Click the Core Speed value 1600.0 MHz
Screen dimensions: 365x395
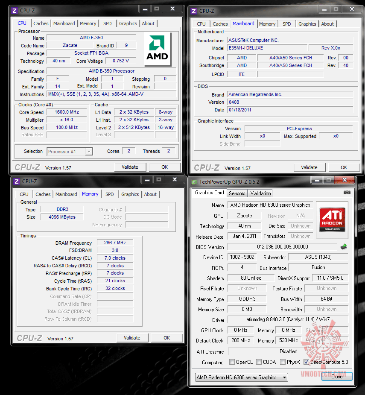(x=67, y=112)
